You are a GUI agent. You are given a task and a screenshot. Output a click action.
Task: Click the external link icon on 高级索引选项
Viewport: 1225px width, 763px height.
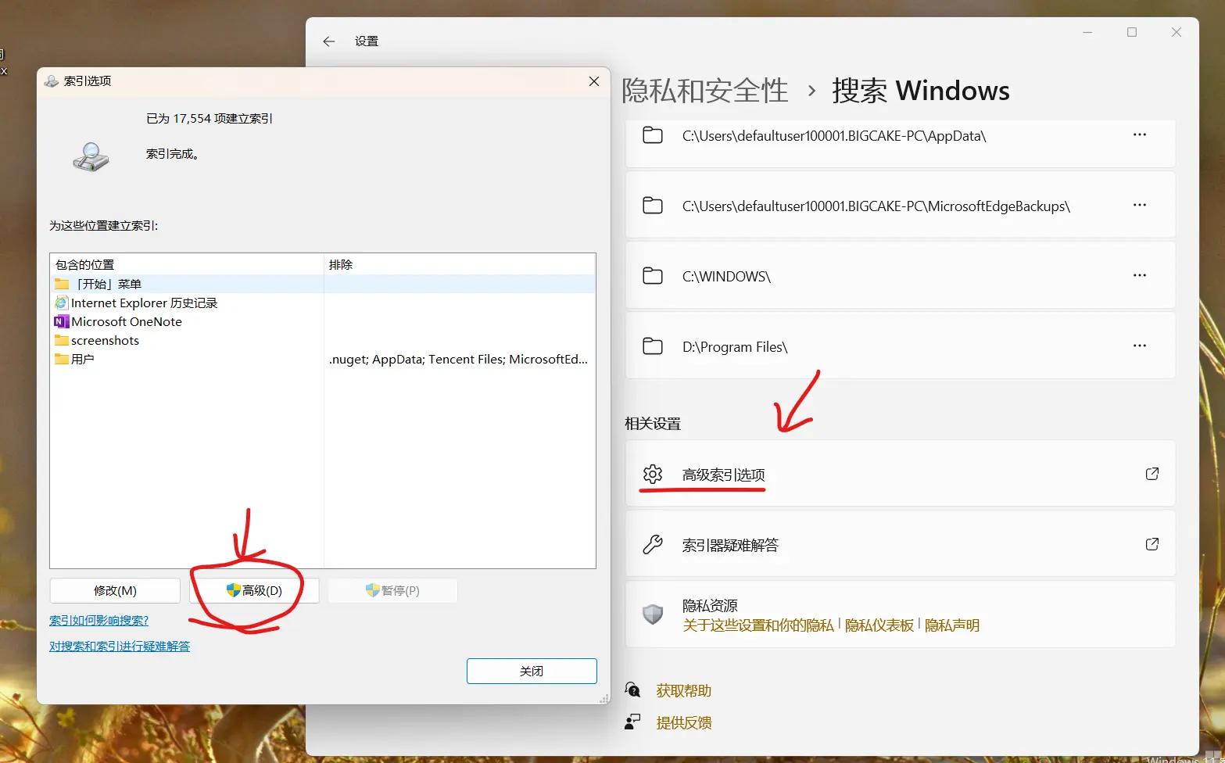pos(1152,474)
